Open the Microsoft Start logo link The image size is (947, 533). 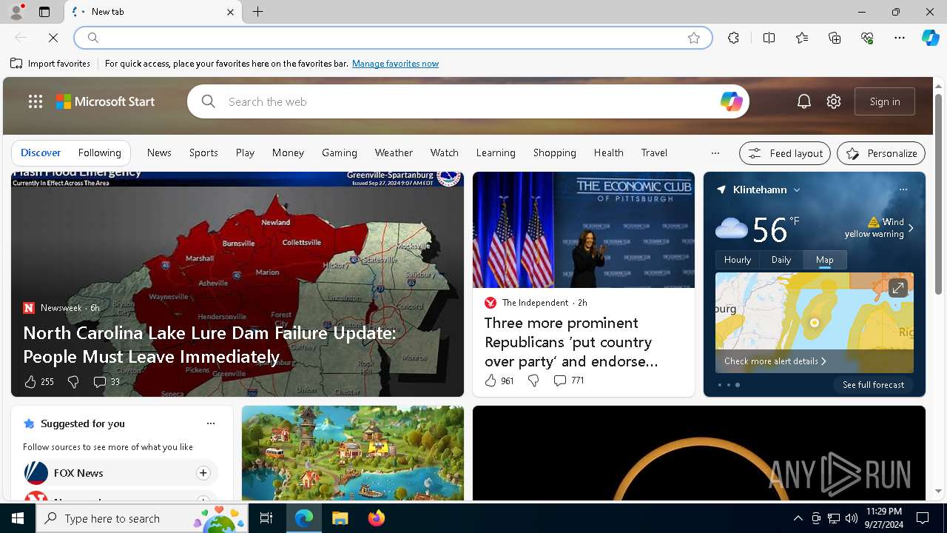(x=105, y=101)
